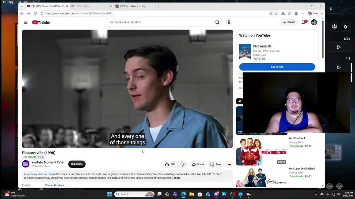Screen dimensions: 355x199
Task: Open My Super Ex-Girlfriend thumbnail
Action: 261,177
